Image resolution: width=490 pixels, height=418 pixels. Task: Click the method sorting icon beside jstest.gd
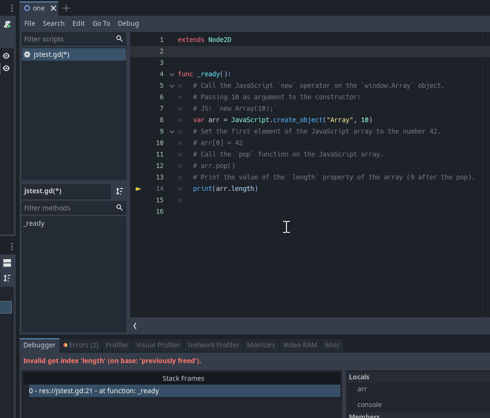pyautogui.click(x=120, y=191)
